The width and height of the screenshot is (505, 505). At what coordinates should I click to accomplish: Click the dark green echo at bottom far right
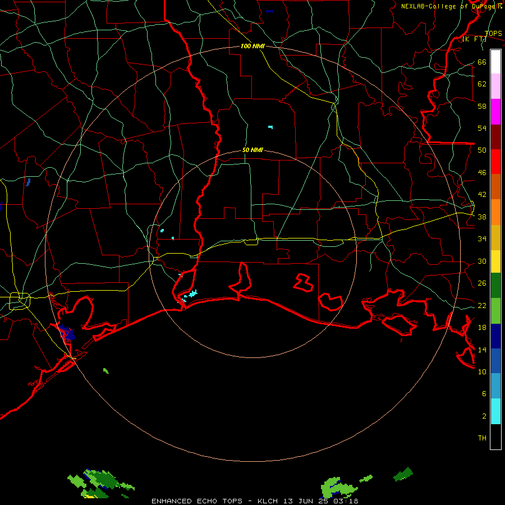point(403,474)
